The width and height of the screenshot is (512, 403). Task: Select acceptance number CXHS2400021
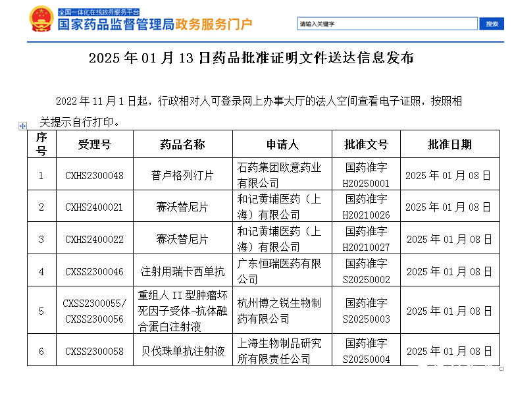tap(94, 207)
